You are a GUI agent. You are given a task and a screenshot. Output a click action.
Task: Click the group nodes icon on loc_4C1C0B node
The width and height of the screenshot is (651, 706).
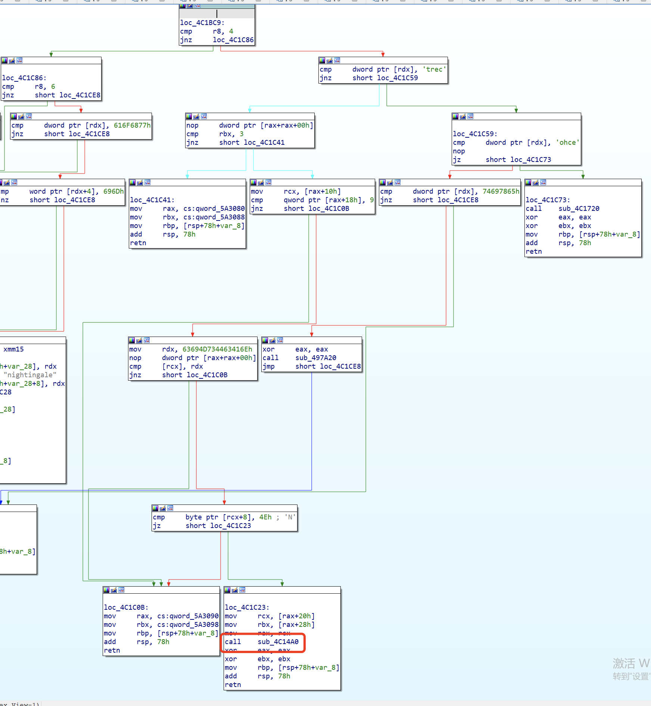(x=121, y=590)
